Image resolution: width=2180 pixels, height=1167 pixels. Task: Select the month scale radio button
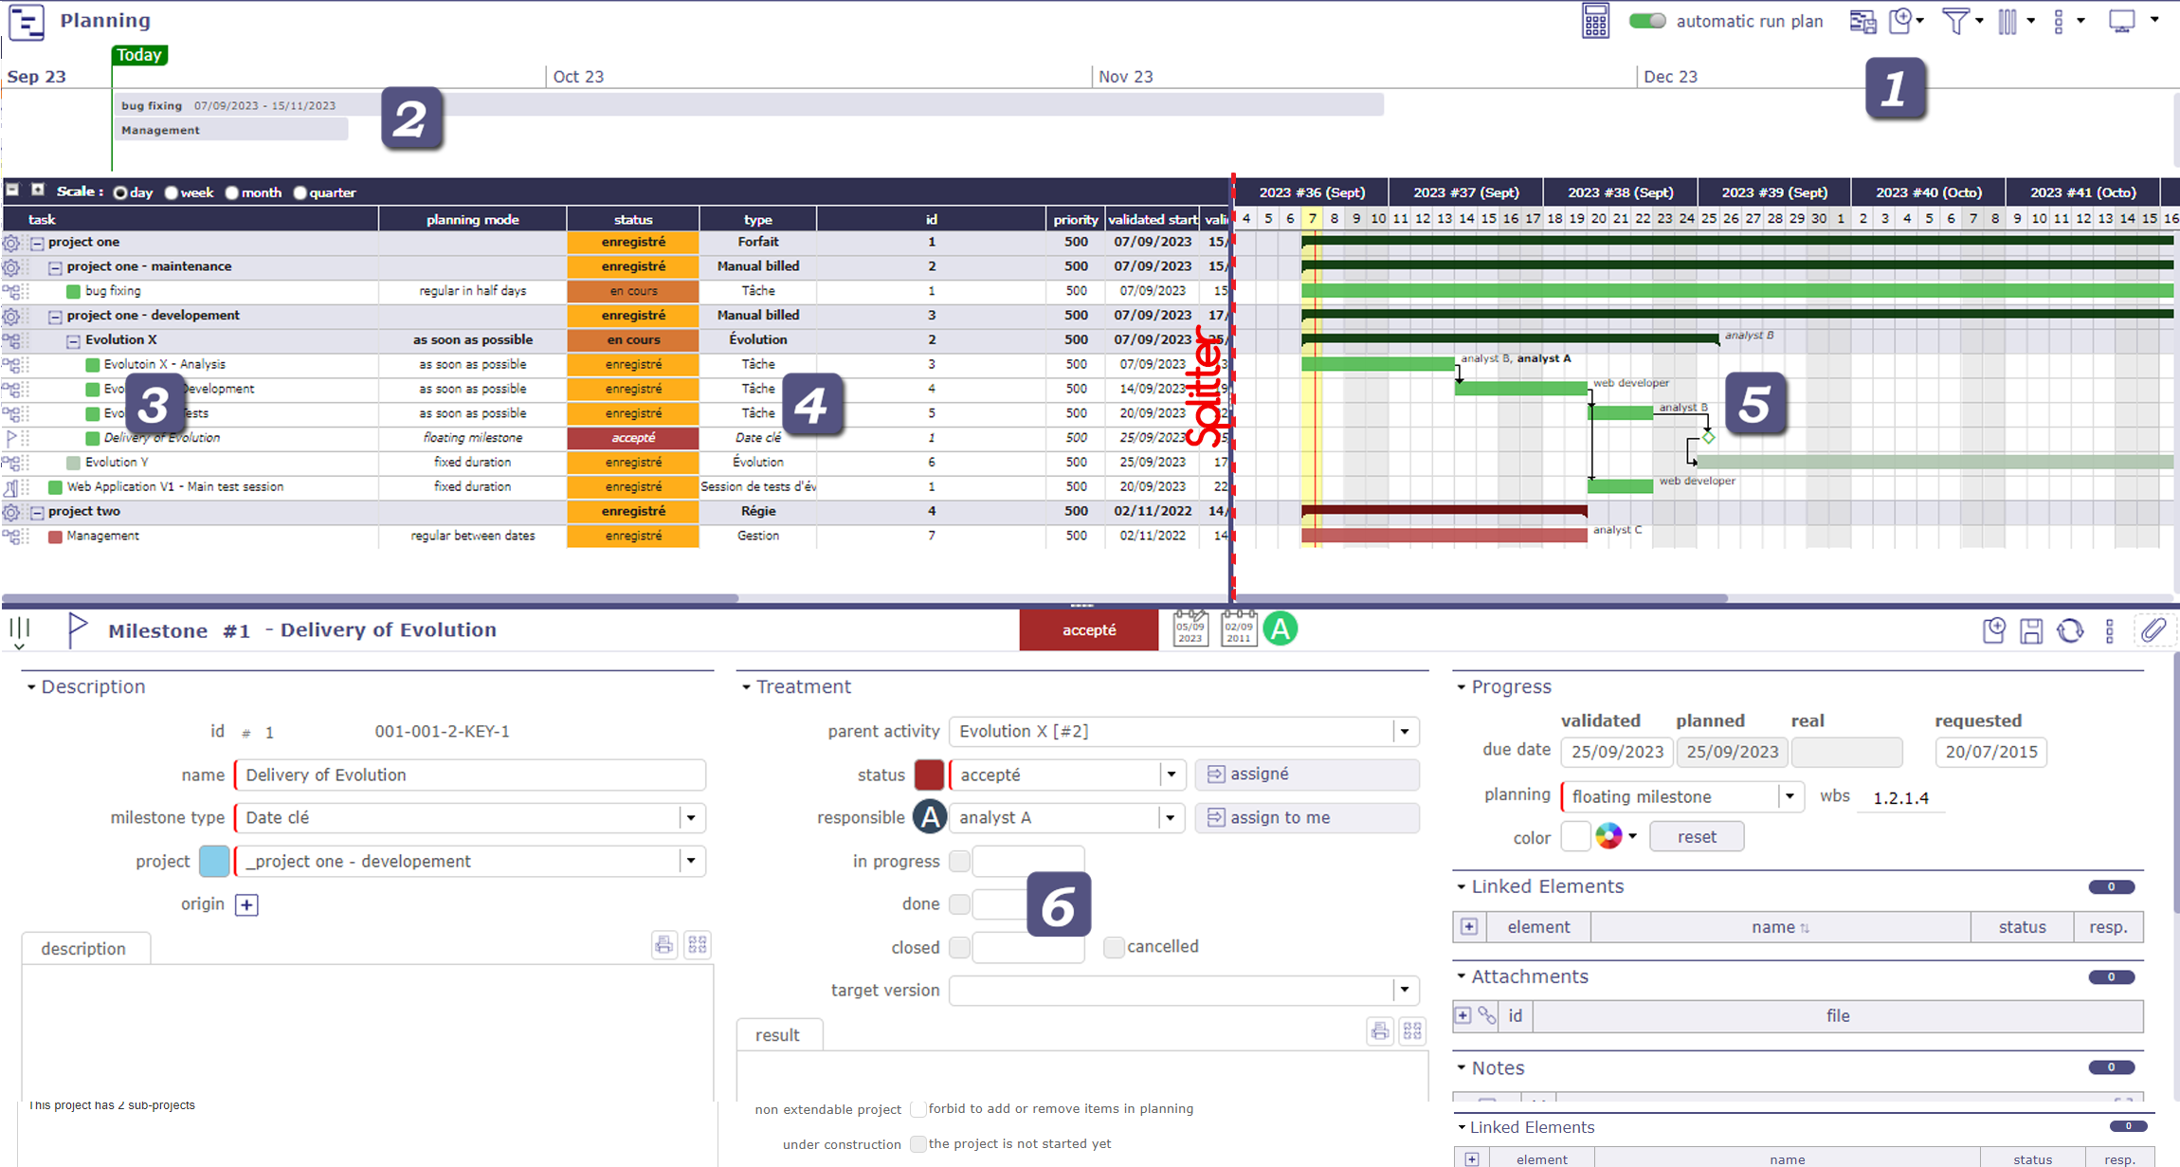232,192
